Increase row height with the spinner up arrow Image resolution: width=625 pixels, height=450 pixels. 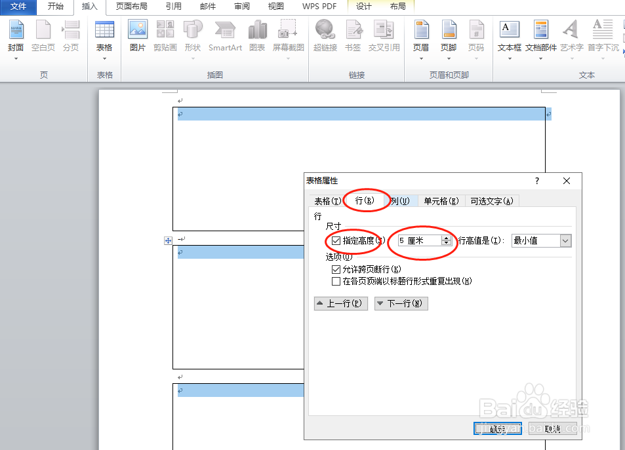click(x=446, y=237)
